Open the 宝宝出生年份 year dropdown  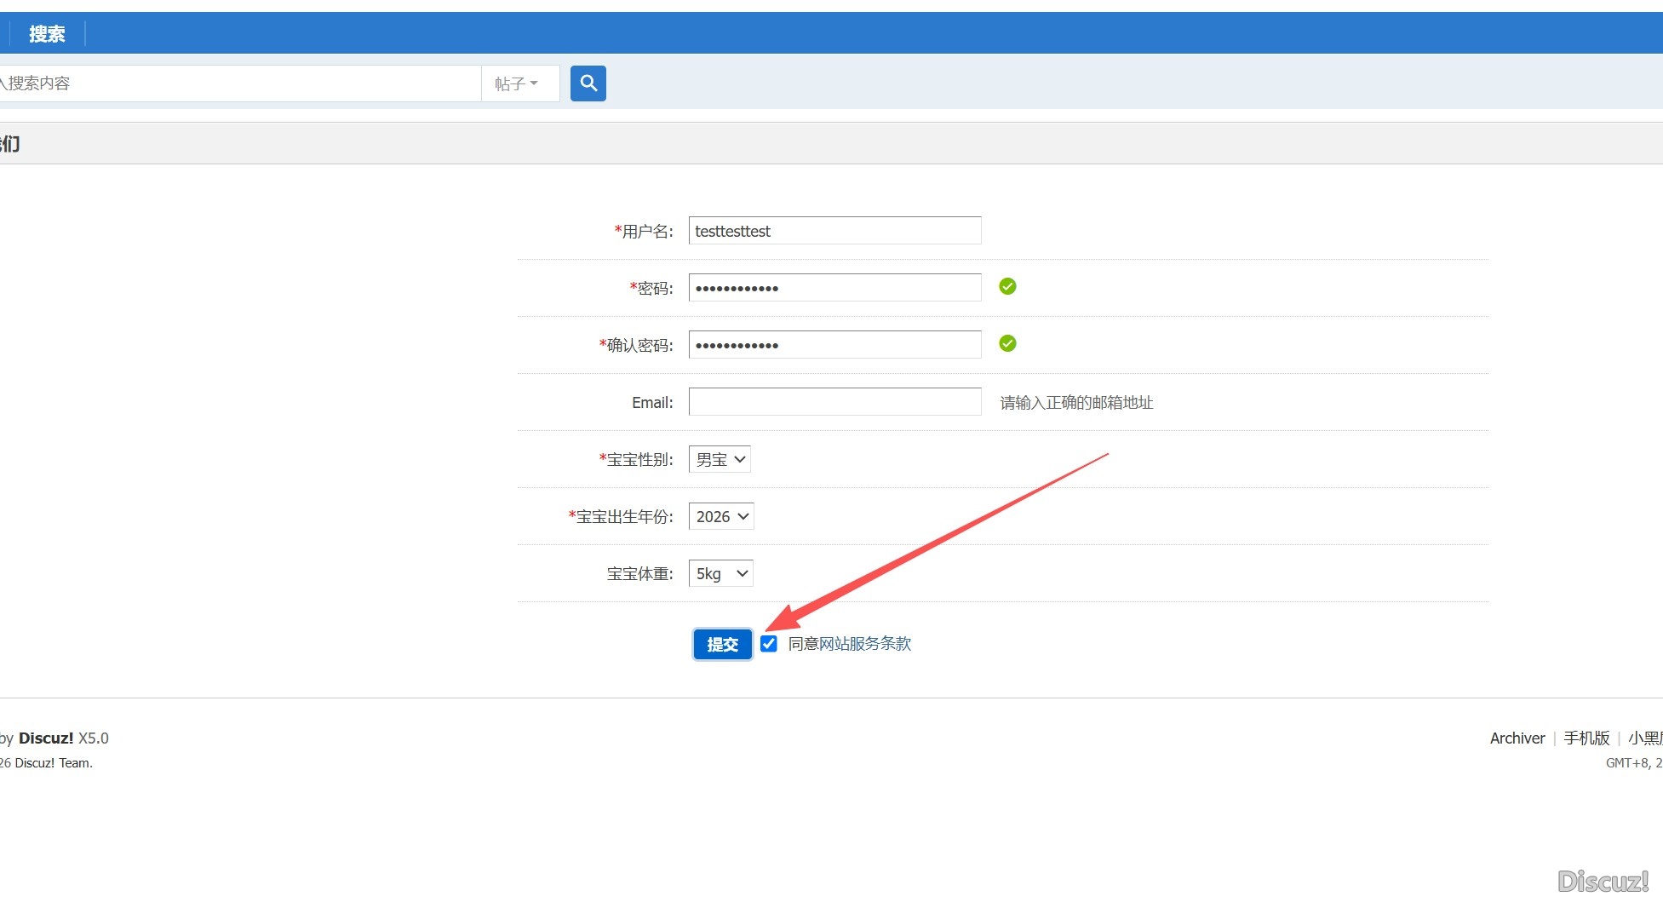click(x=721, y=517)
